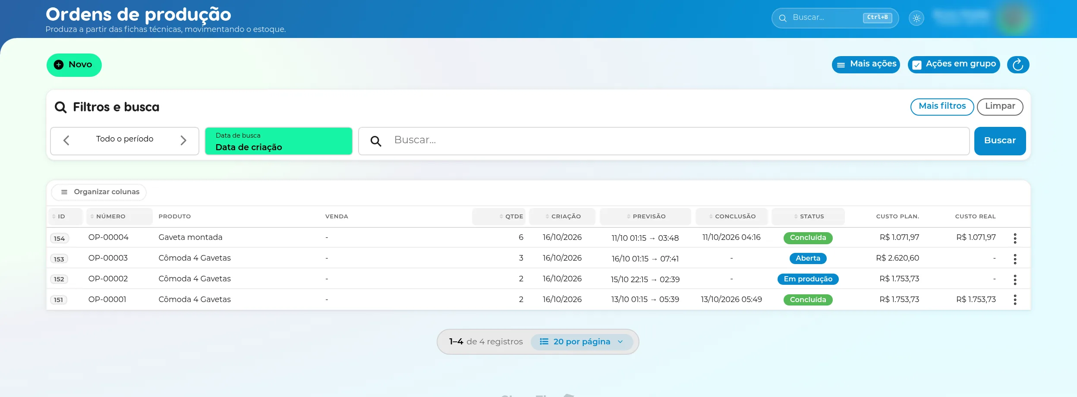1077x397 pixels.
Task: Click the refresh list icon
Action: (1018, 65)
